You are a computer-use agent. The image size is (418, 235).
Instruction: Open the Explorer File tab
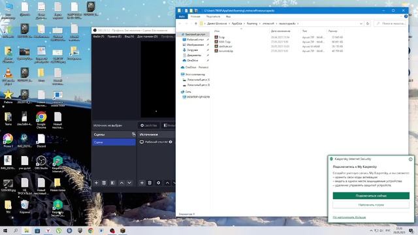tap(182, 16)
